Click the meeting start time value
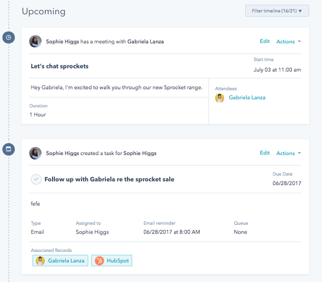The width and height of the screenshot is (322, 282). pyautogui.click(x=277, y=69)
